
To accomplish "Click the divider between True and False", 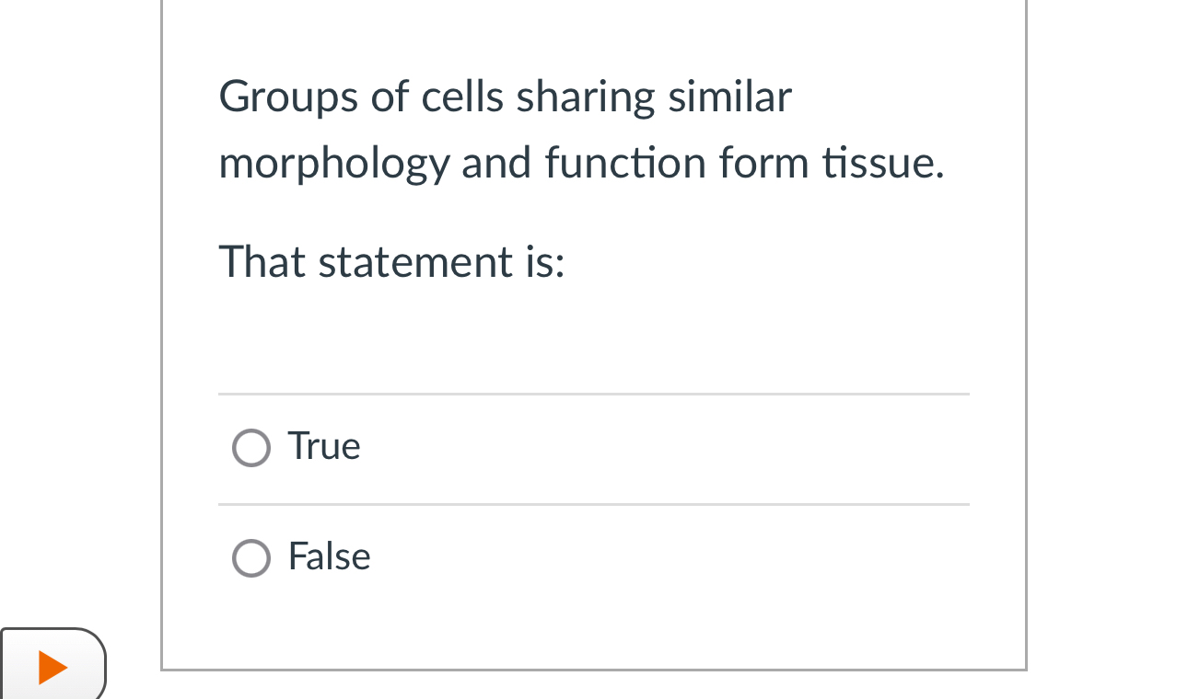I will pyautogui.click(x=594, y=504).
